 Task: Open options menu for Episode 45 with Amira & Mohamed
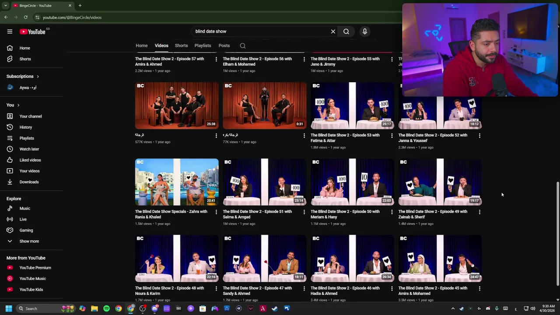479,288
